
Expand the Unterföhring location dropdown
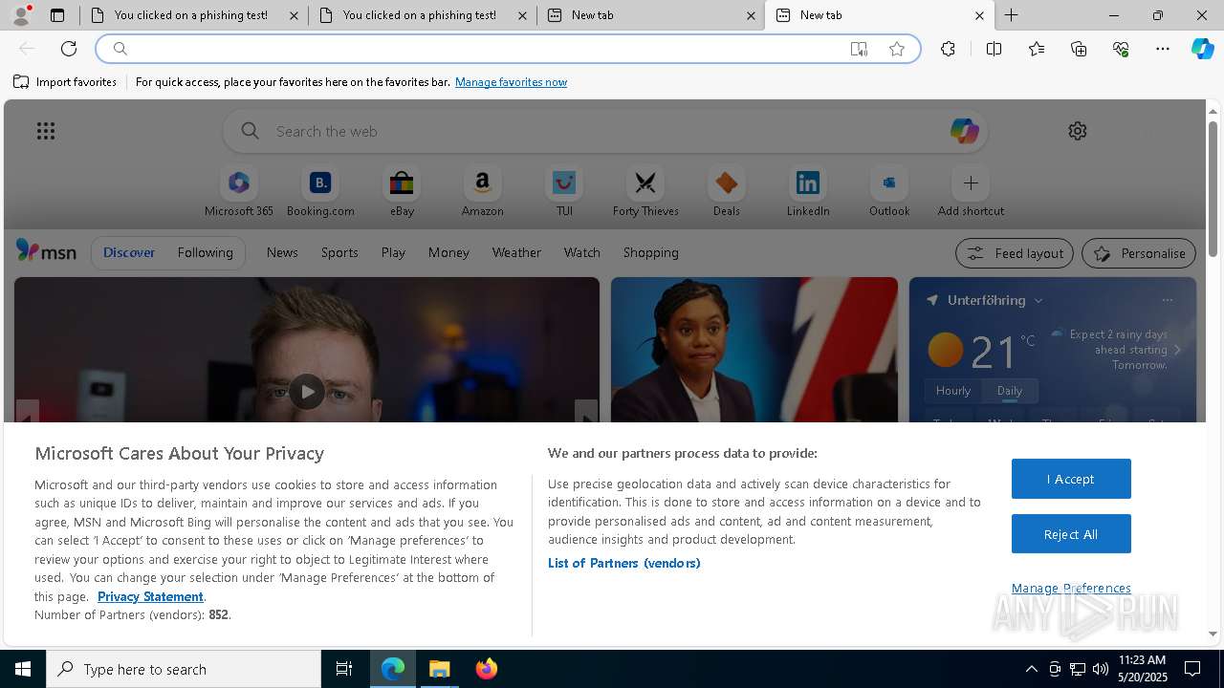coord(1038,300)
